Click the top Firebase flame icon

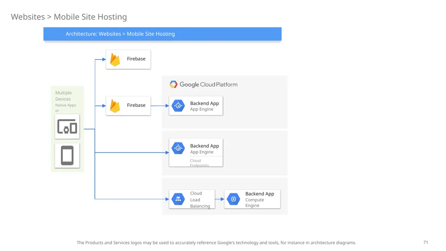[x=115, y=59]
